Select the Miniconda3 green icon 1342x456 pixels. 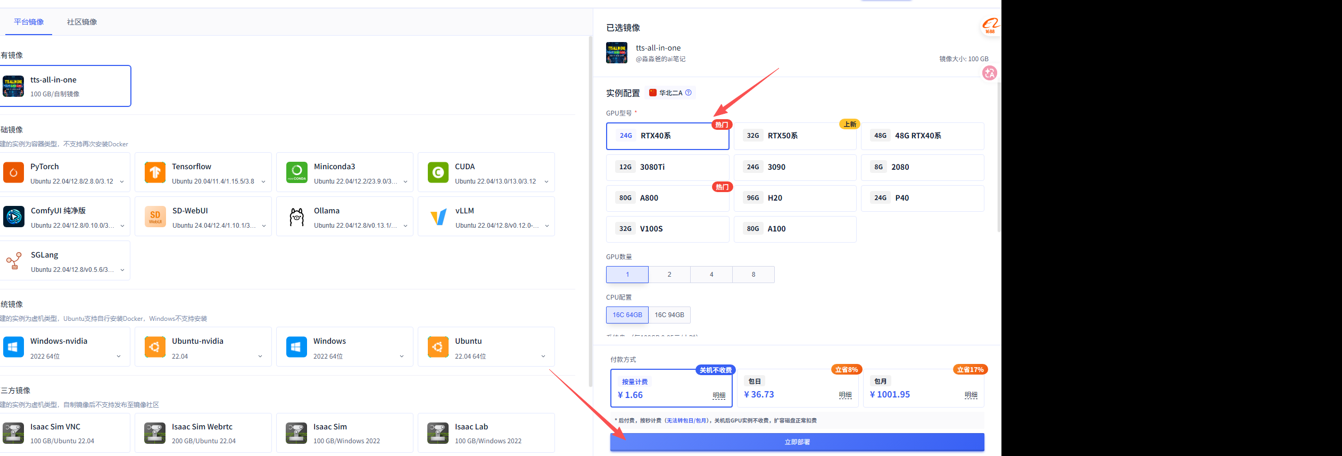click(296, 172)
